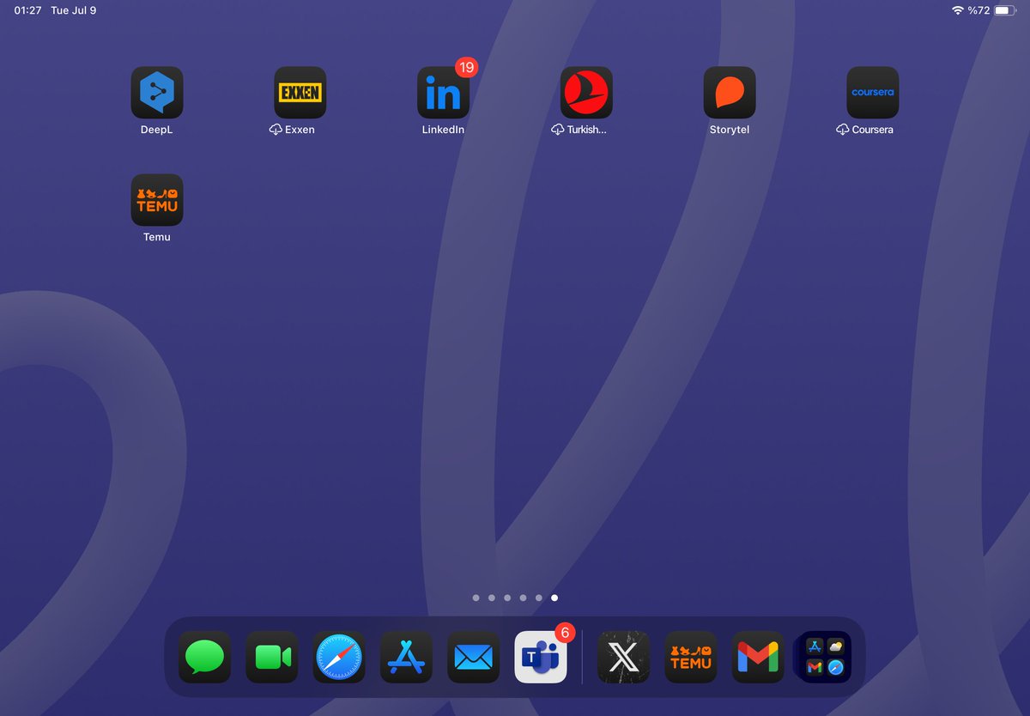The height and width of the screenshot is (716, 1030).
Task: Tap the LinkedIn app label
Action: [x=443, y=130]
